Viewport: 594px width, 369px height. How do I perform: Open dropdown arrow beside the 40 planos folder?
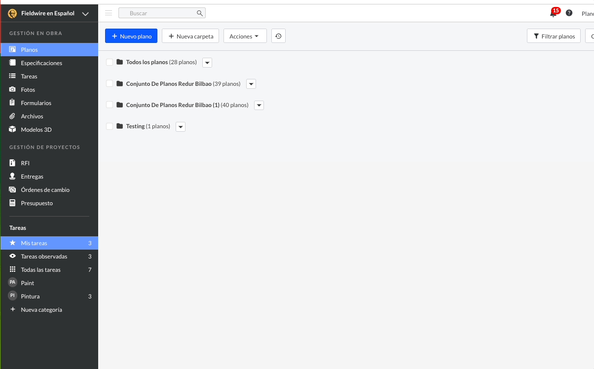tap(259, 105)
